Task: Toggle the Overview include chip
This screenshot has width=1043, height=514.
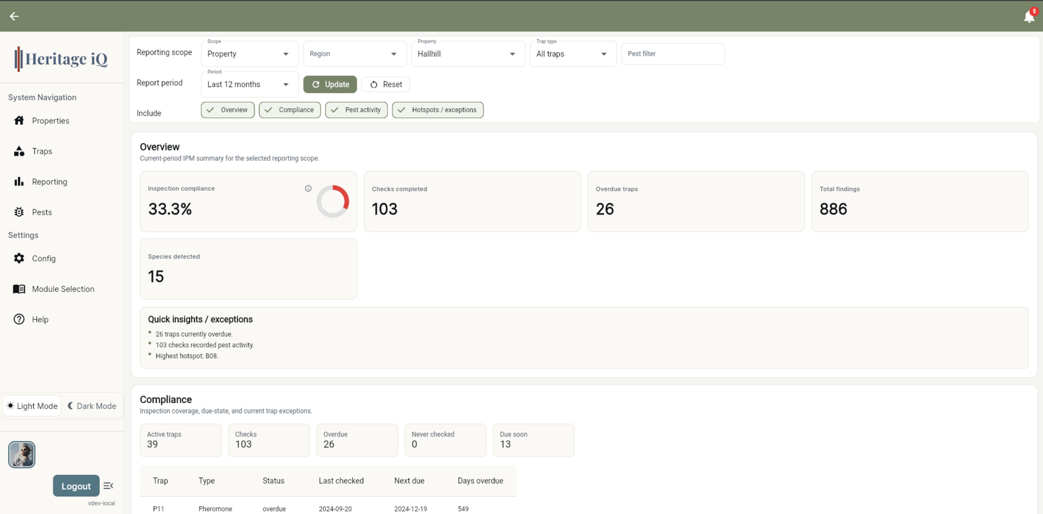Action: (x=228, y=110)
